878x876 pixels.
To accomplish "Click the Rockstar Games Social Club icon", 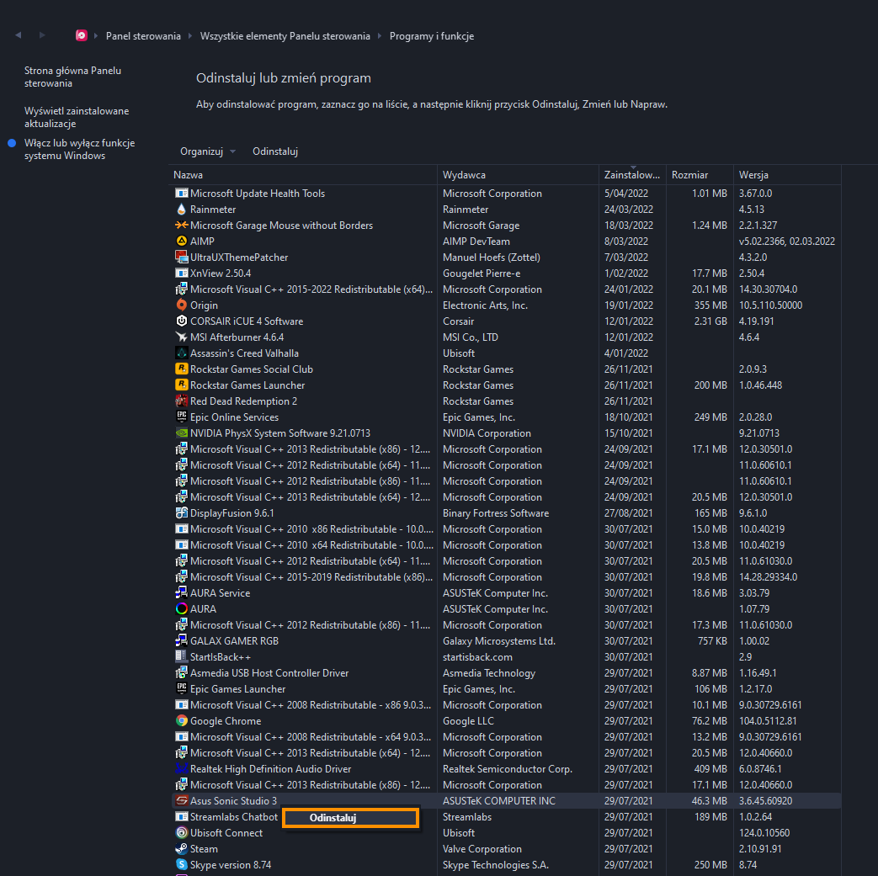I will pos(181,369).
